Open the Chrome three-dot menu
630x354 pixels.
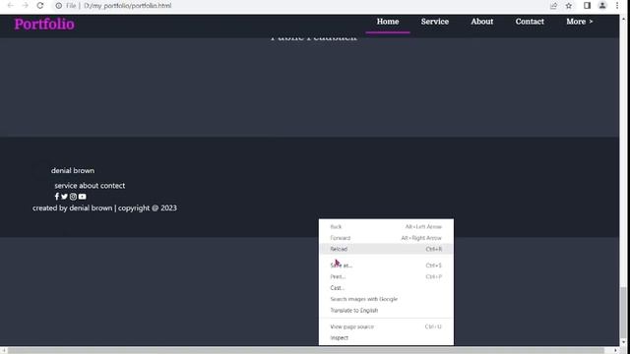(617, 6)
